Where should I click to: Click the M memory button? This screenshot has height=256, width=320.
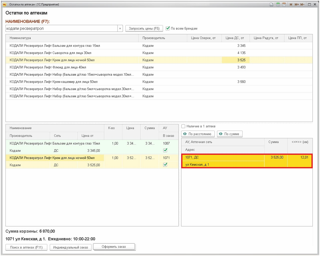tap(291, 5)
